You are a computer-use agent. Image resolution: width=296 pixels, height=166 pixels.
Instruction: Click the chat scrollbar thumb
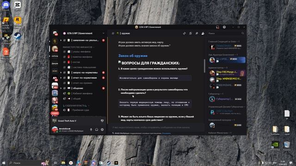[204, 65]
